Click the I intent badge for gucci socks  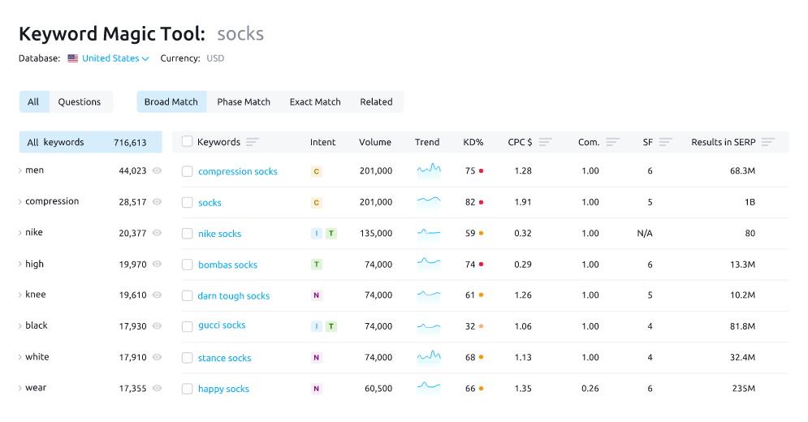317,326
